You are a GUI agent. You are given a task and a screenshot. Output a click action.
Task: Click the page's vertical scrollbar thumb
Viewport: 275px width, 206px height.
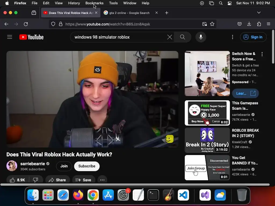pos(273,47)
